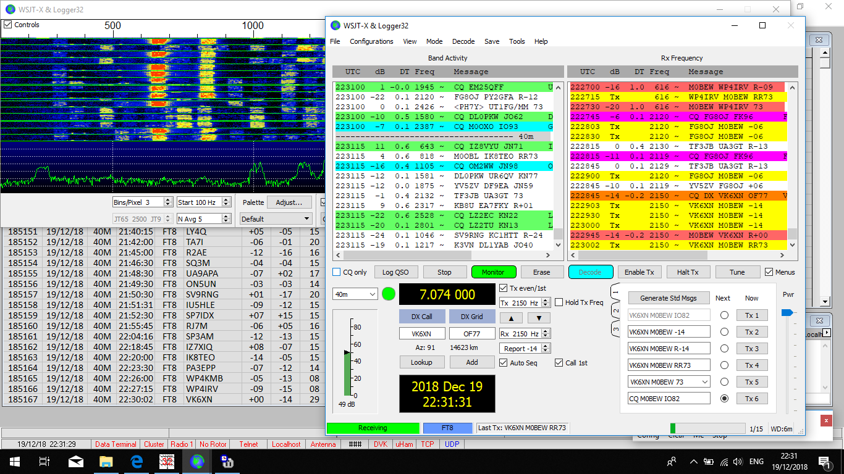The image size is (844, 474).
Task: Click Generate Std Msgs button
Action: pos(668,298)
